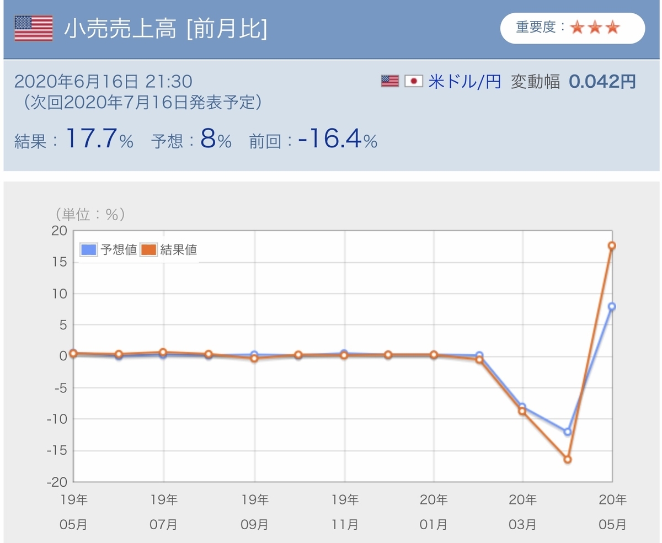Click the x-axis label 19年09月
This screenshot has width=662, height=543.
point(254,512)
